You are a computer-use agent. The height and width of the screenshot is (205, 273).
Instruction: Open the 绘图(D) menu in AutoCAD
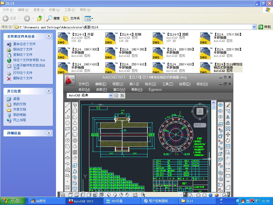point(185,84)
